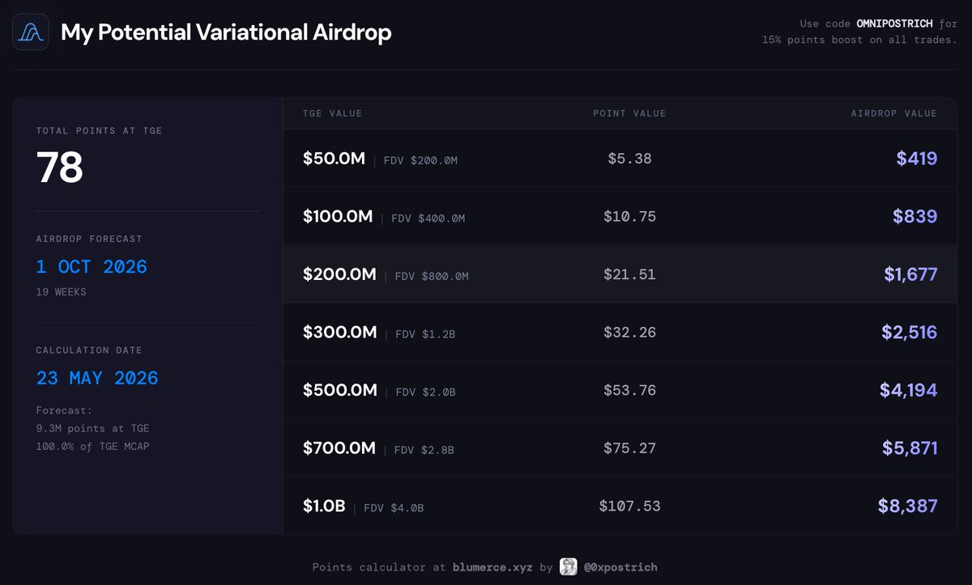Open the blumerce.xyz link
Screen dimensions: 972x585
pos(492,567)
